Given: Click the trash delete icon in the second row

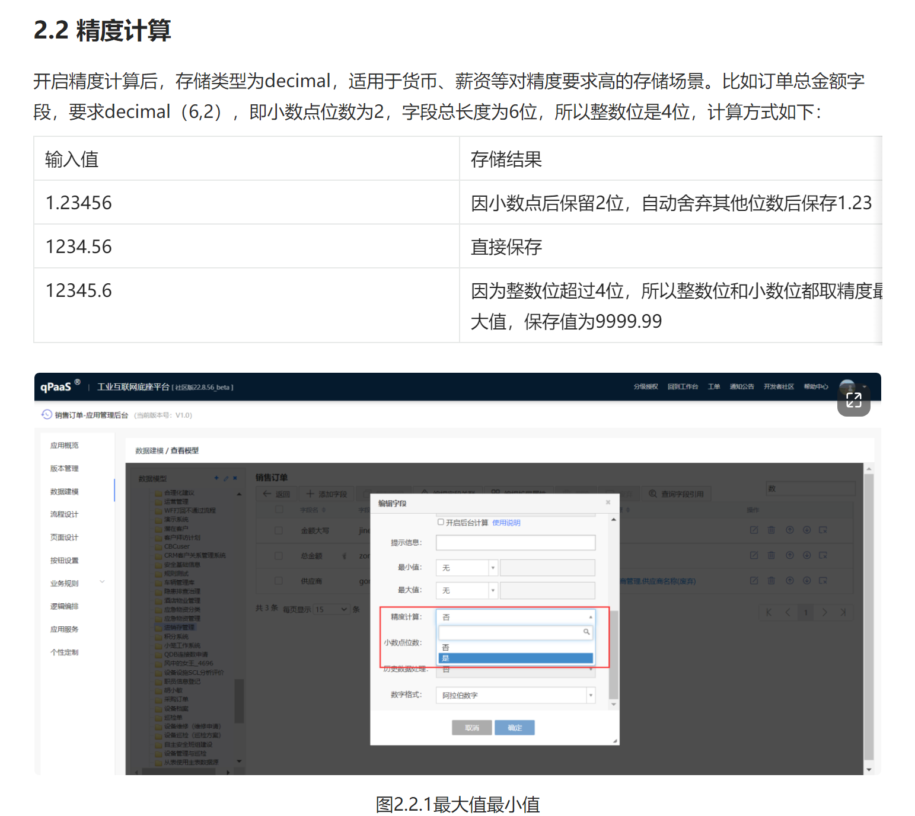Looking at the screenshot, I should tap(771, 555).
